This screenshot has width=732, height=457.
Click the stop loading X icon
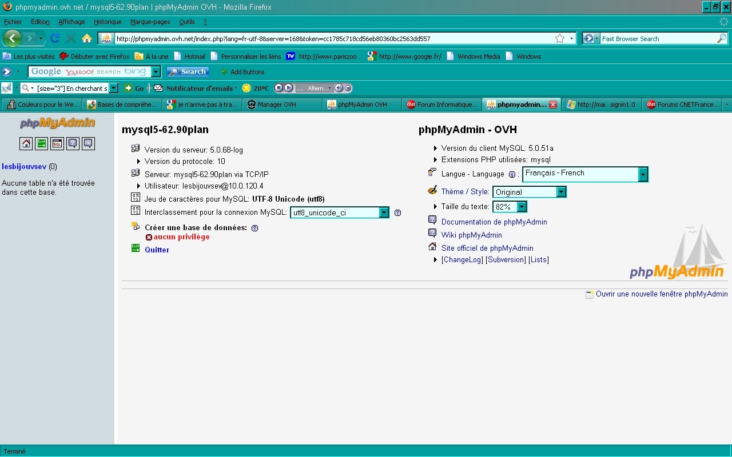(x=71, y=38)
